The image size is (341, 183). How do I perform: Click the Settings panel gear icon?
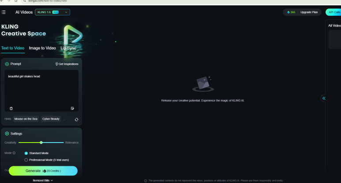7,134
